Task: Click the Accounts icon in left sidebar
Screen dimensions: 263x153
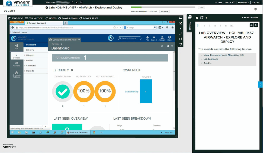Action: 16,64
